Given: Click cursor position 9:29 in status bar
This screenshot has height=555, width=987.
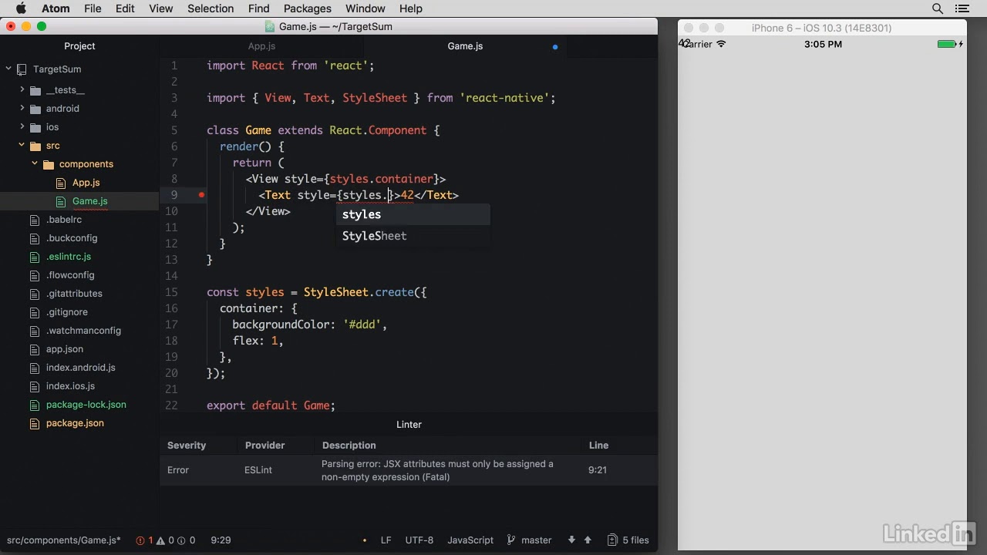Looking at the screenshot, I should (221, 540).
